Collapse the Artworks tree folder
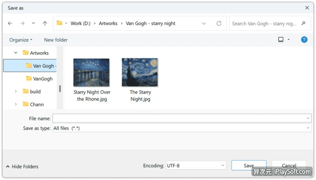Viewport: 316px width, 180px height. 16,53
